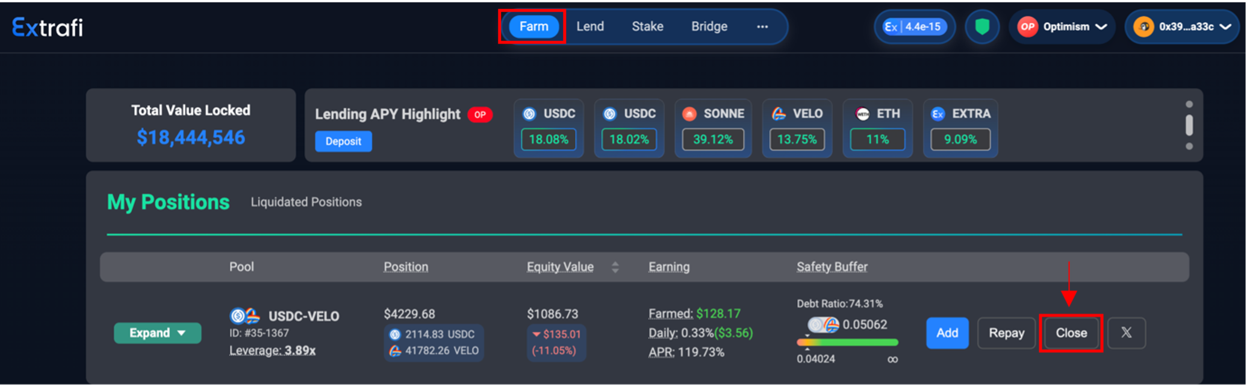Click the Farmed $128.17 earning
The height and width of the screenshot is (389, 1250).
tap(694, 313)
